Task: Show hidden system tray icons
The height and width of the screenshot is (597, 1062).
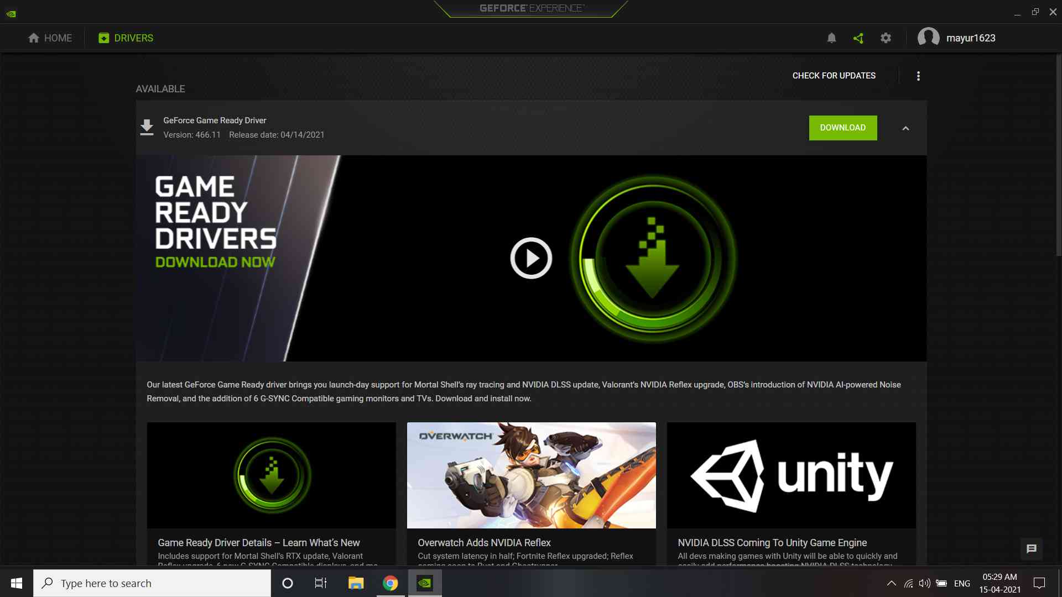Action: click(x=891, y=583)
